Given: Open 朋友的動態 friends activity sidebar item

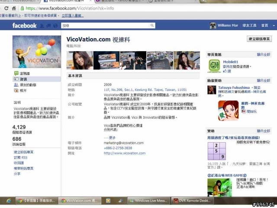Looking at the screenshot, I should 37,85.
